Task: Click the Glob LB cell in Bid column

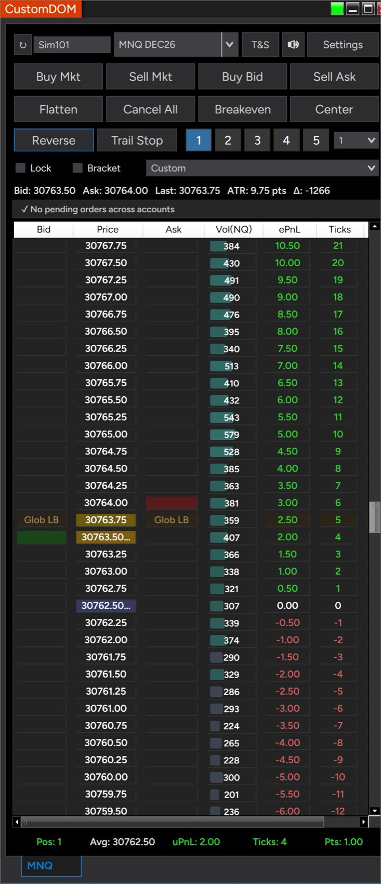Action: (42, 520)
